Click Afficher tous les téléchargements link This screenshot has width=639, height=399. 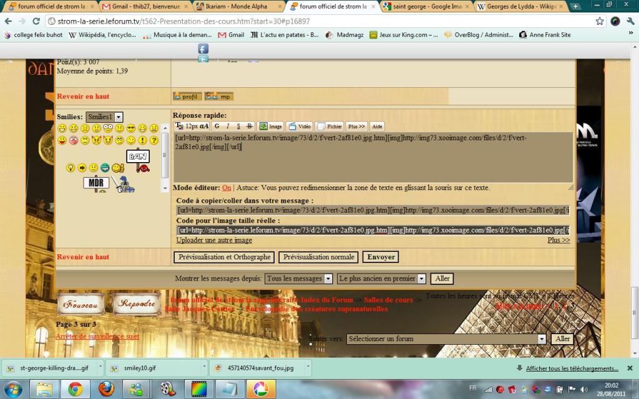(x=572, y=368)
